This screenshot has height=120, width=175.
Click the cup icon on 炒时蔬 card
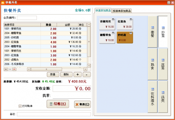131,33
